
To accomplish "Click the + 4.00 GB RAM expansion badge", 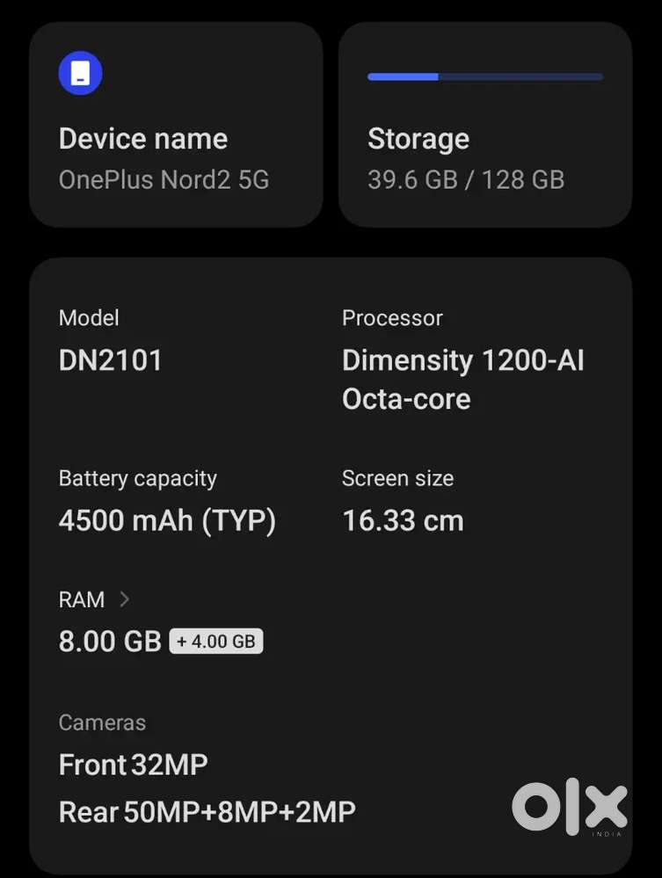I will click(x=216, y=642).
